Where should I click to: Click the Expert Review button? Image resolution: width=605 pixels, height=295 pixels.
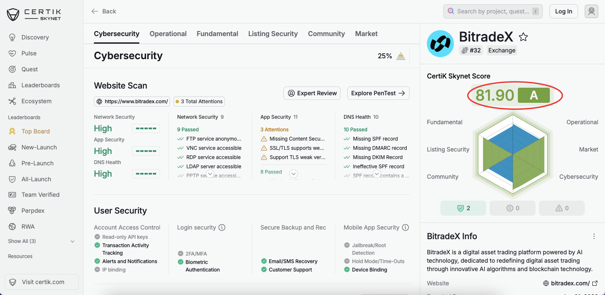[312, 93]
